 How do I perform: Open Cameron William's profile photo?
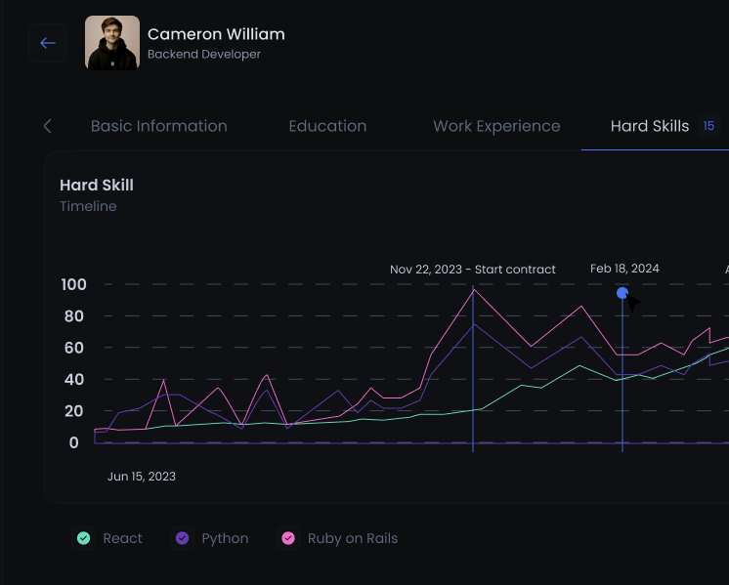click(111, 43)
